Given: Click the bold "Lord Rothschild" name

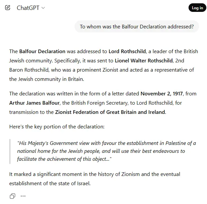Looking at the screenshot, I should click(127, 51).
